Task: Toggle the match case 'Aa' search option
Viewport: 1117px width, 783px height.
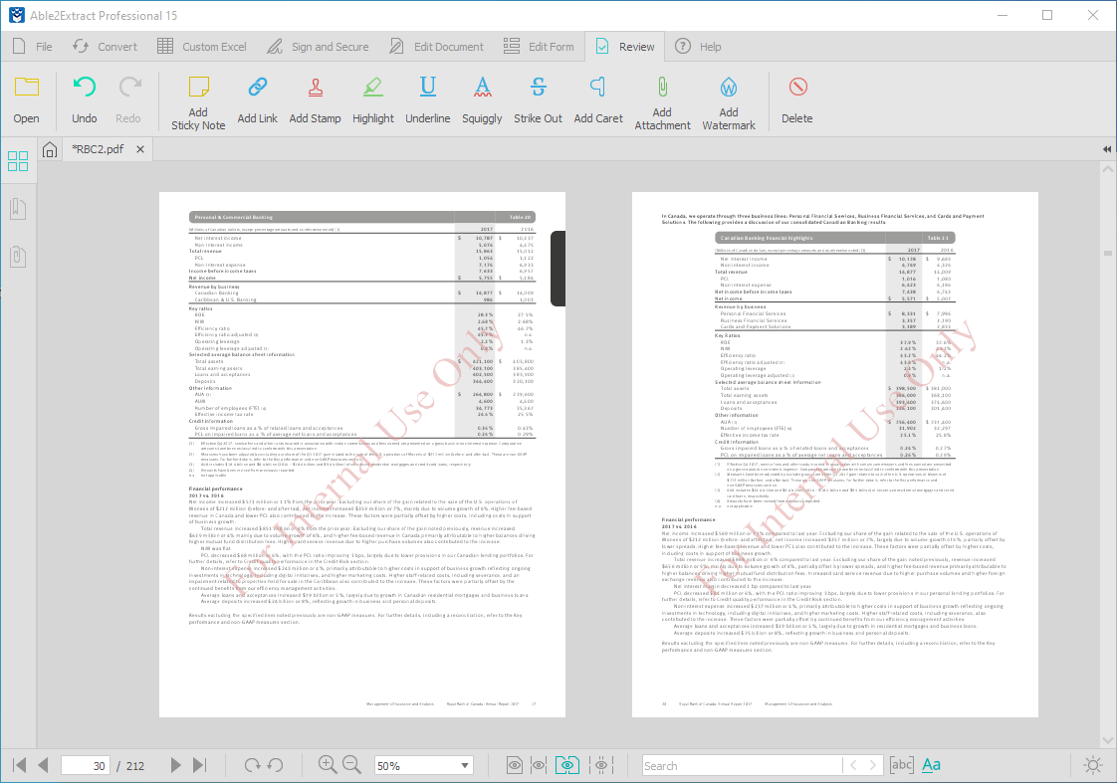Action: pyautogui.click(x=931, y=765)
